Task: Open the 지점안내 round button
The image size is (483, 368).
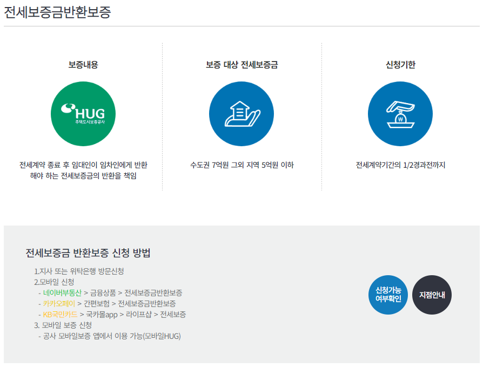Action: (x=432, y=295)
